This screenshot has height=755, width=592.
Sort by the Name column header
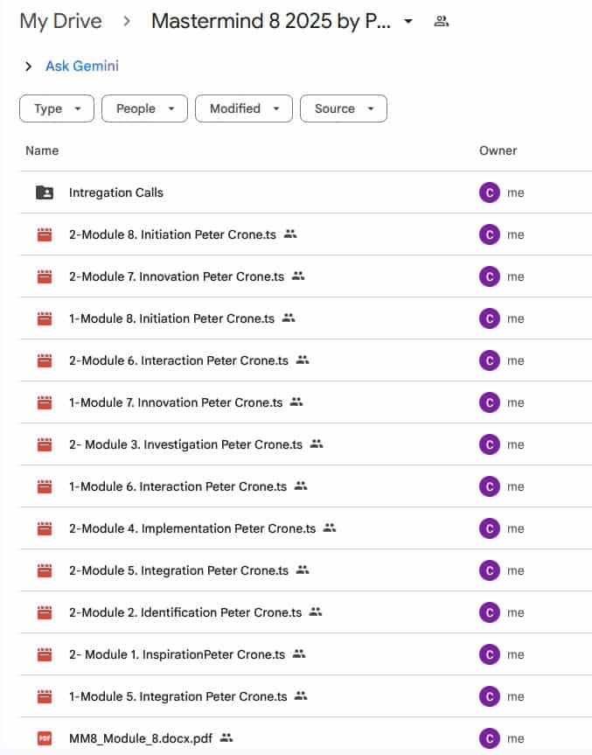click(42, 150)
